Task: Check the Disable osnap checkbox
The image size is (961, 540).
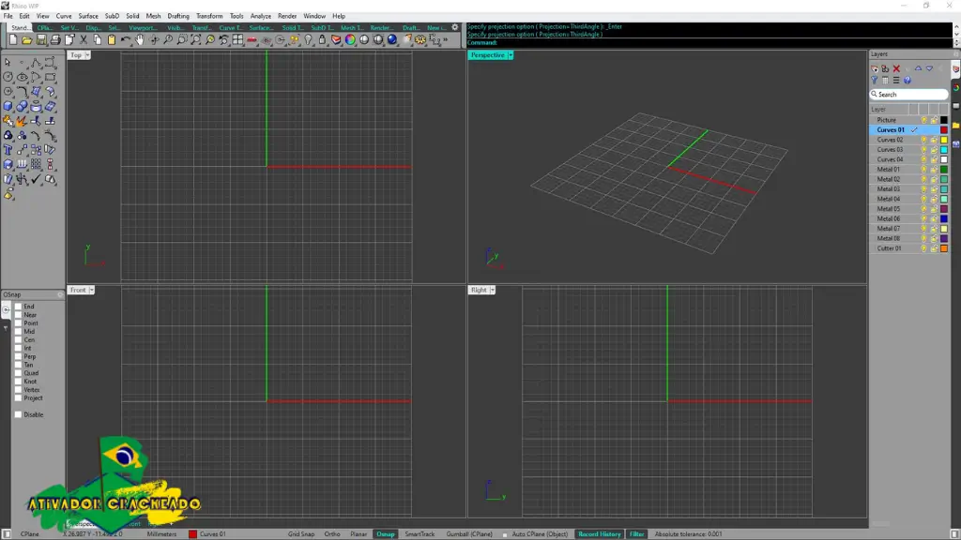Action: pyautogui.click(x=19, y=414)
